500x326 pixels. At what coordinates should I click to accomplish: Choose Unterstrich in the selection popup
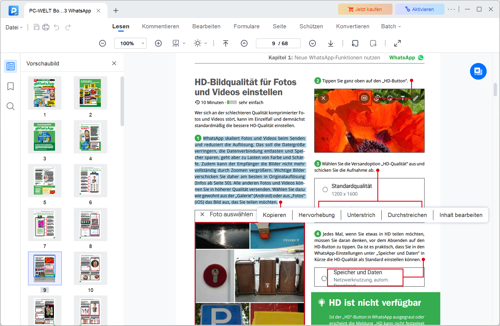point(361,215)
